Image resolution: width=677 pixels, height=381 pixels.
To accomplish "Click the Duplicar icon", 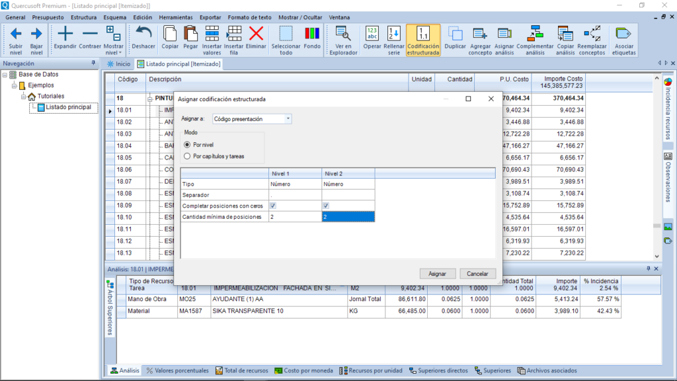I will 455,33.
